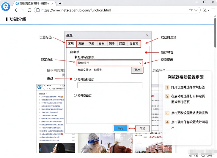The width and height of the screenshot is (217, 158).
Task: Click the download icon in the status bar
Action: 190,156
